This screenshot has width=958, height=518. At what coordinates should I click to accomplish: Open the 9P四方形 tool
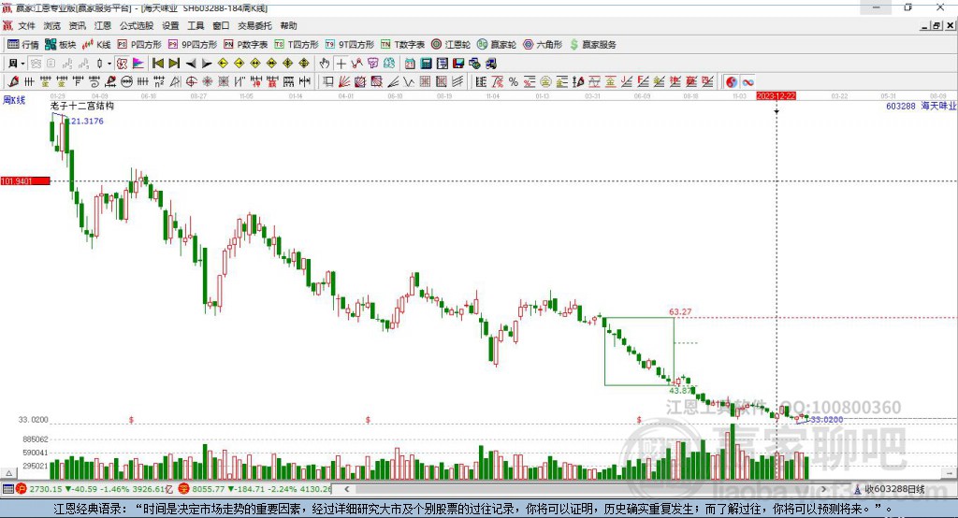pos(192,45)
